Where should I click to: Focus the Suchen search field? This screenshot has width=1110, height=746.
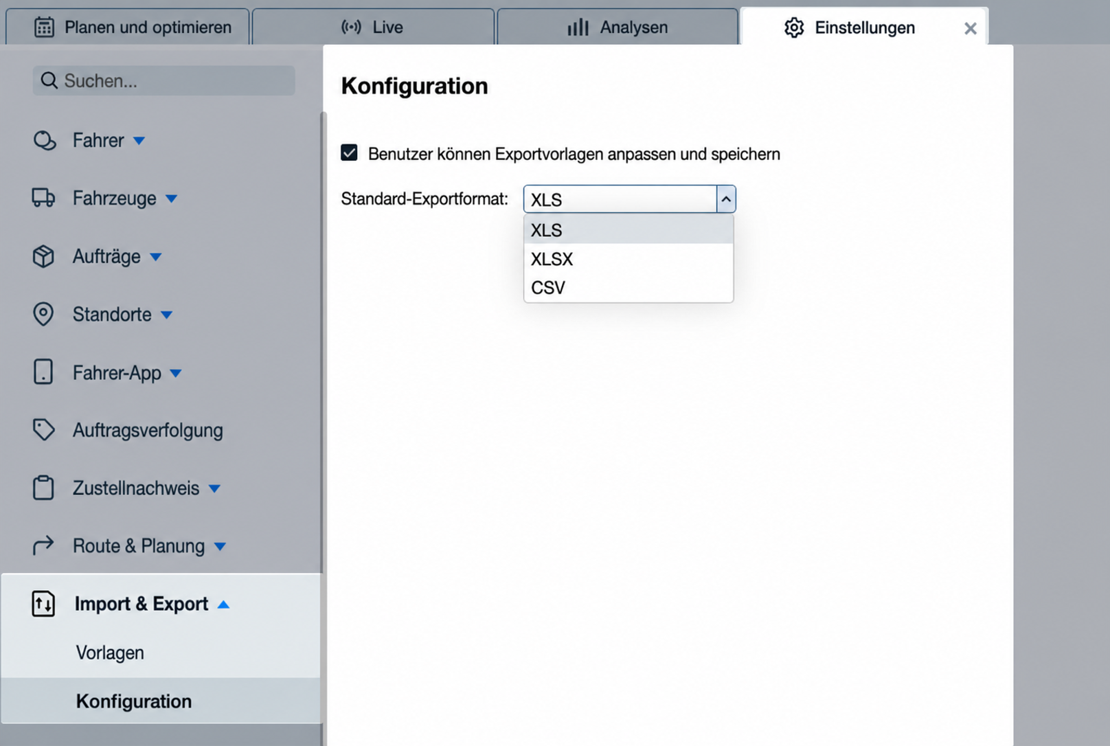click(163, 81)
